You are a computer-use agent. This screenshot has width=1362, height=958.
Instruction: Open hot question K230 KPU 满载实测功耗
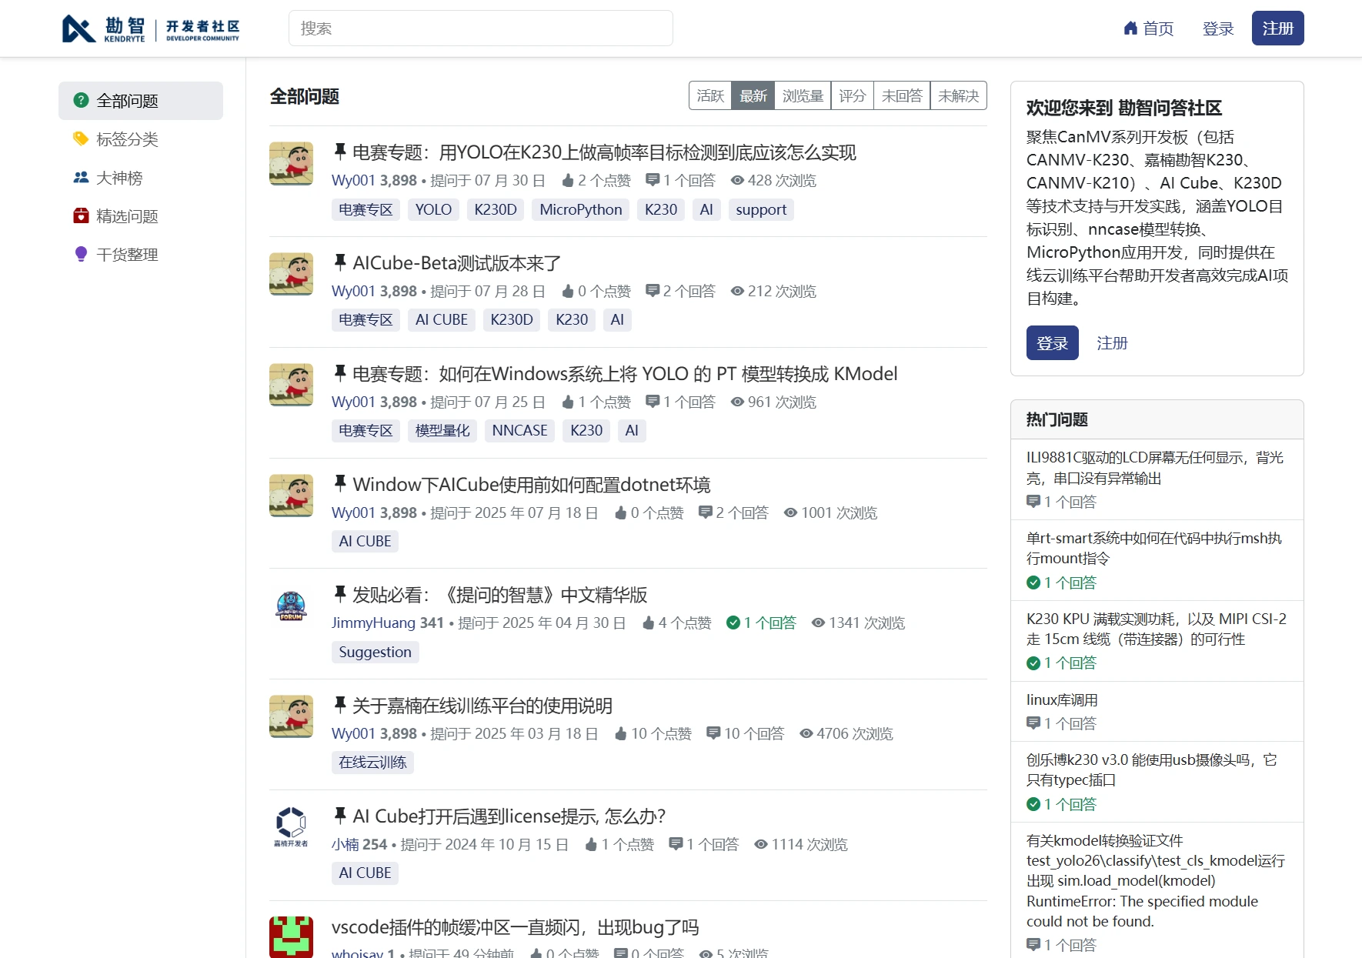1157,629
